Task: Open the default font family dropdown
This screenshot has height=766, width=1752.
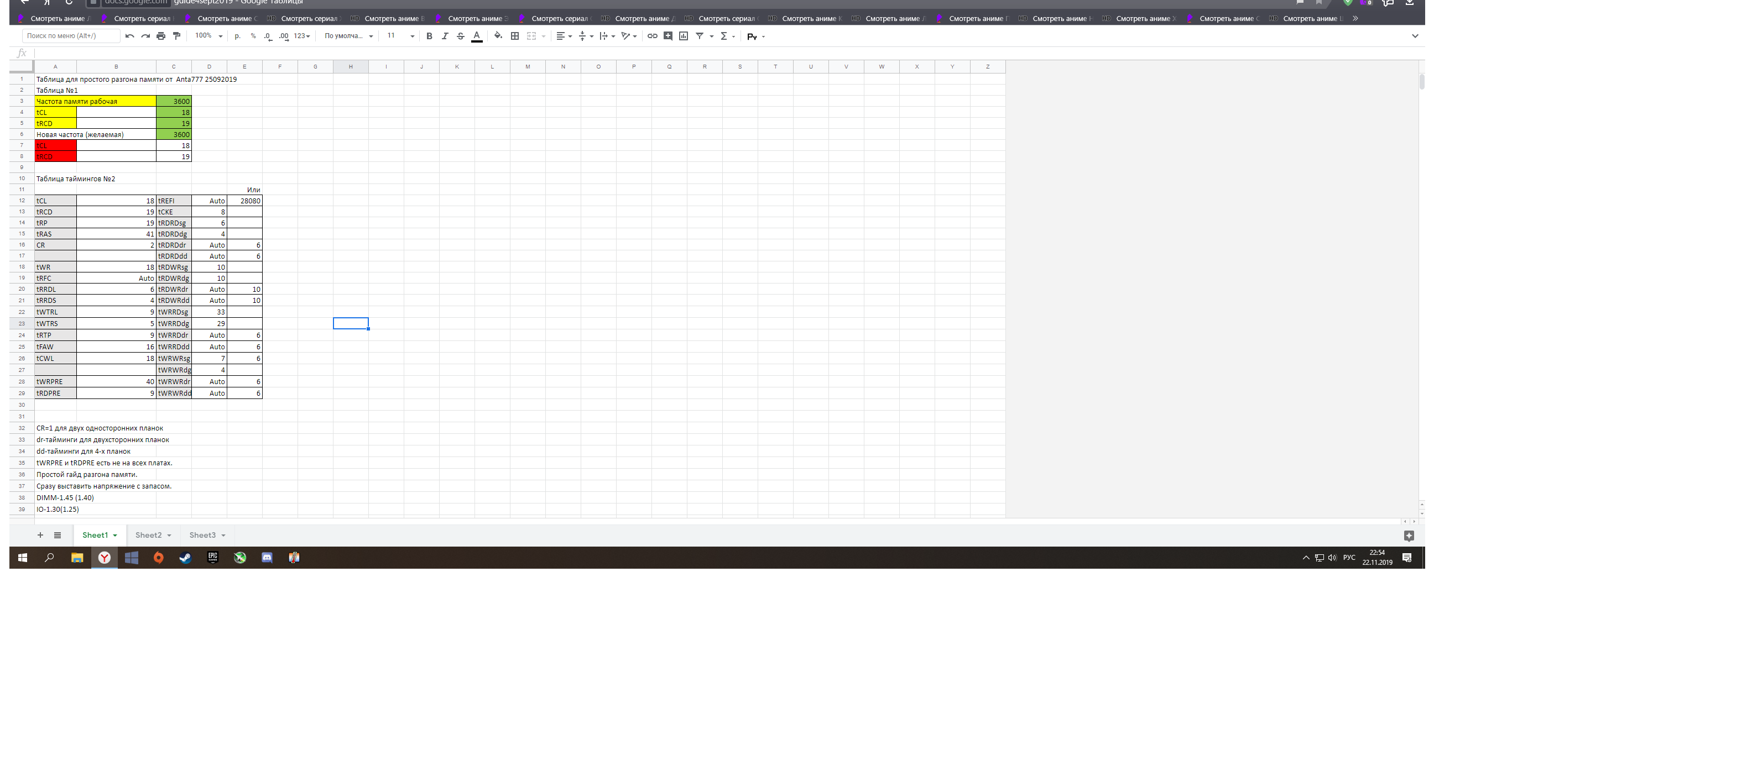Action: (x=348, y=36)
